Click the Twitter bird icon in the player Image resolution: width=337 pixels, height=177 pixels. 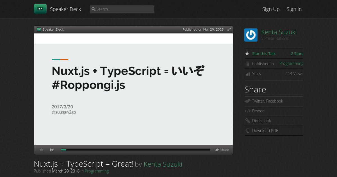click(217, 150)
